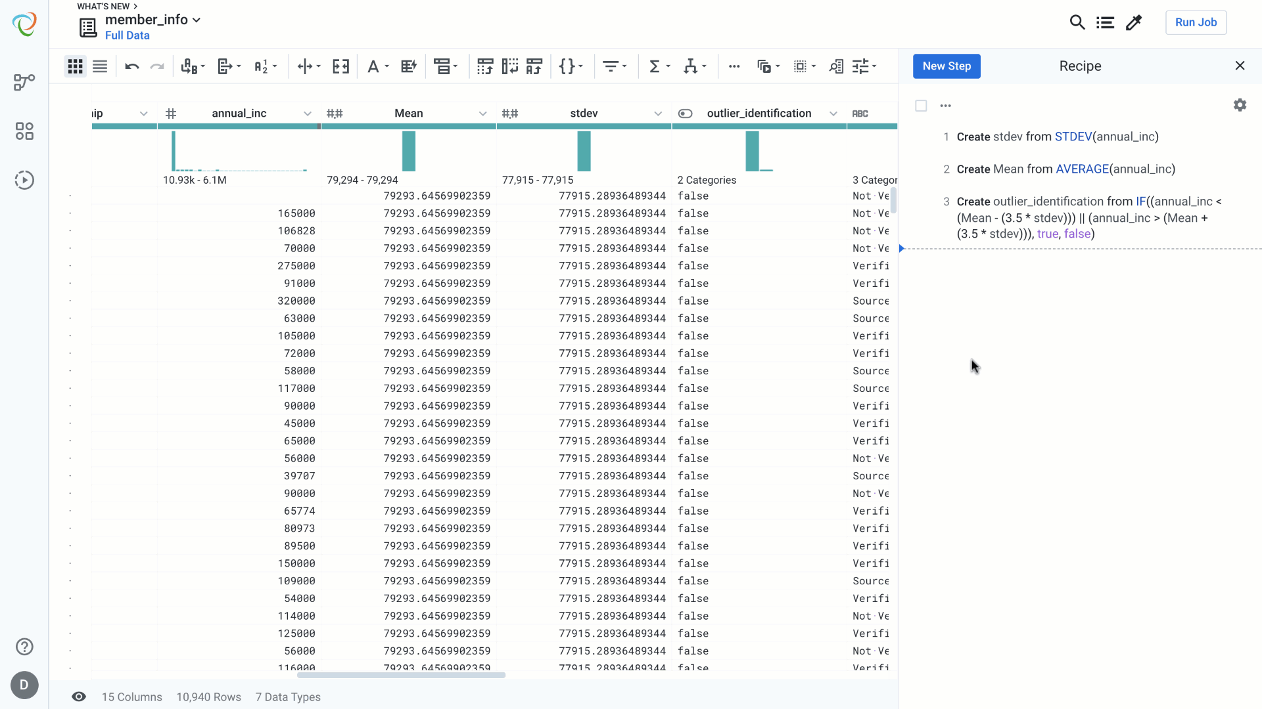Expand the Mean column menu
The image size is (1262, 709).
click(x=483, y=113)
